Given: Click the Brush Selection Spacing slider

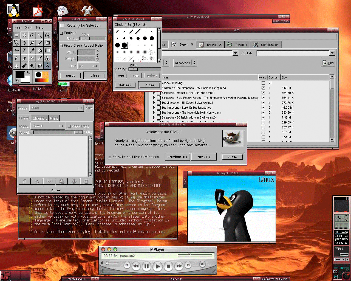Looking at the screenshot, I should tap(144, 69).
